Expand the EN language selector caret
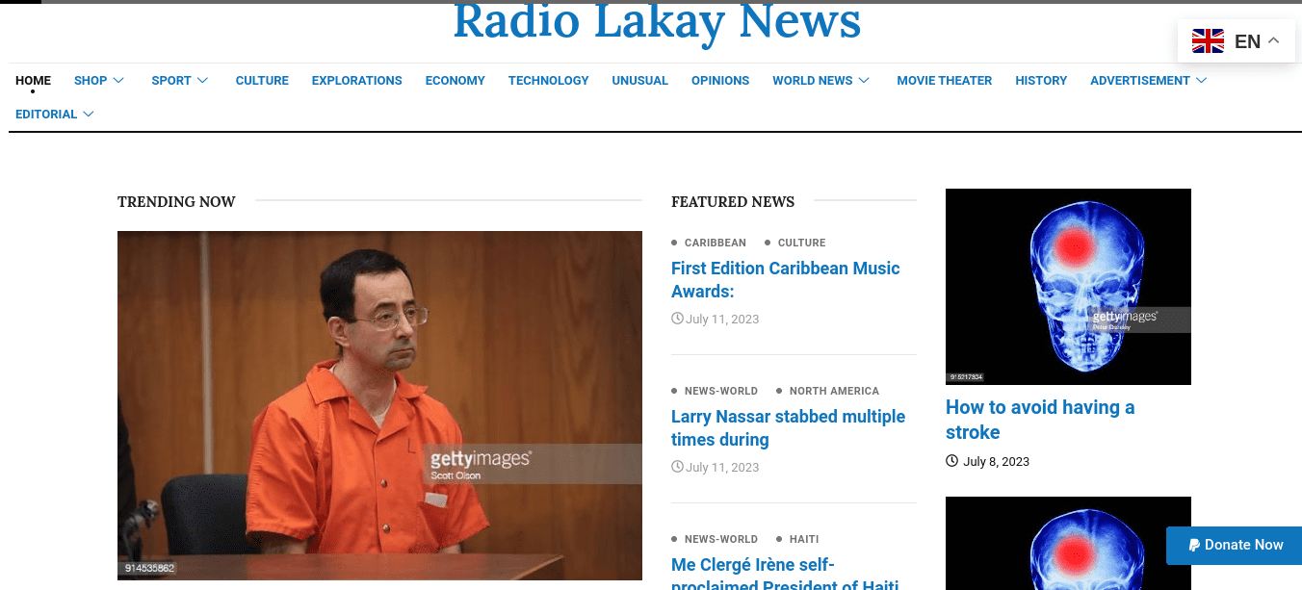 click(1274, 40)
